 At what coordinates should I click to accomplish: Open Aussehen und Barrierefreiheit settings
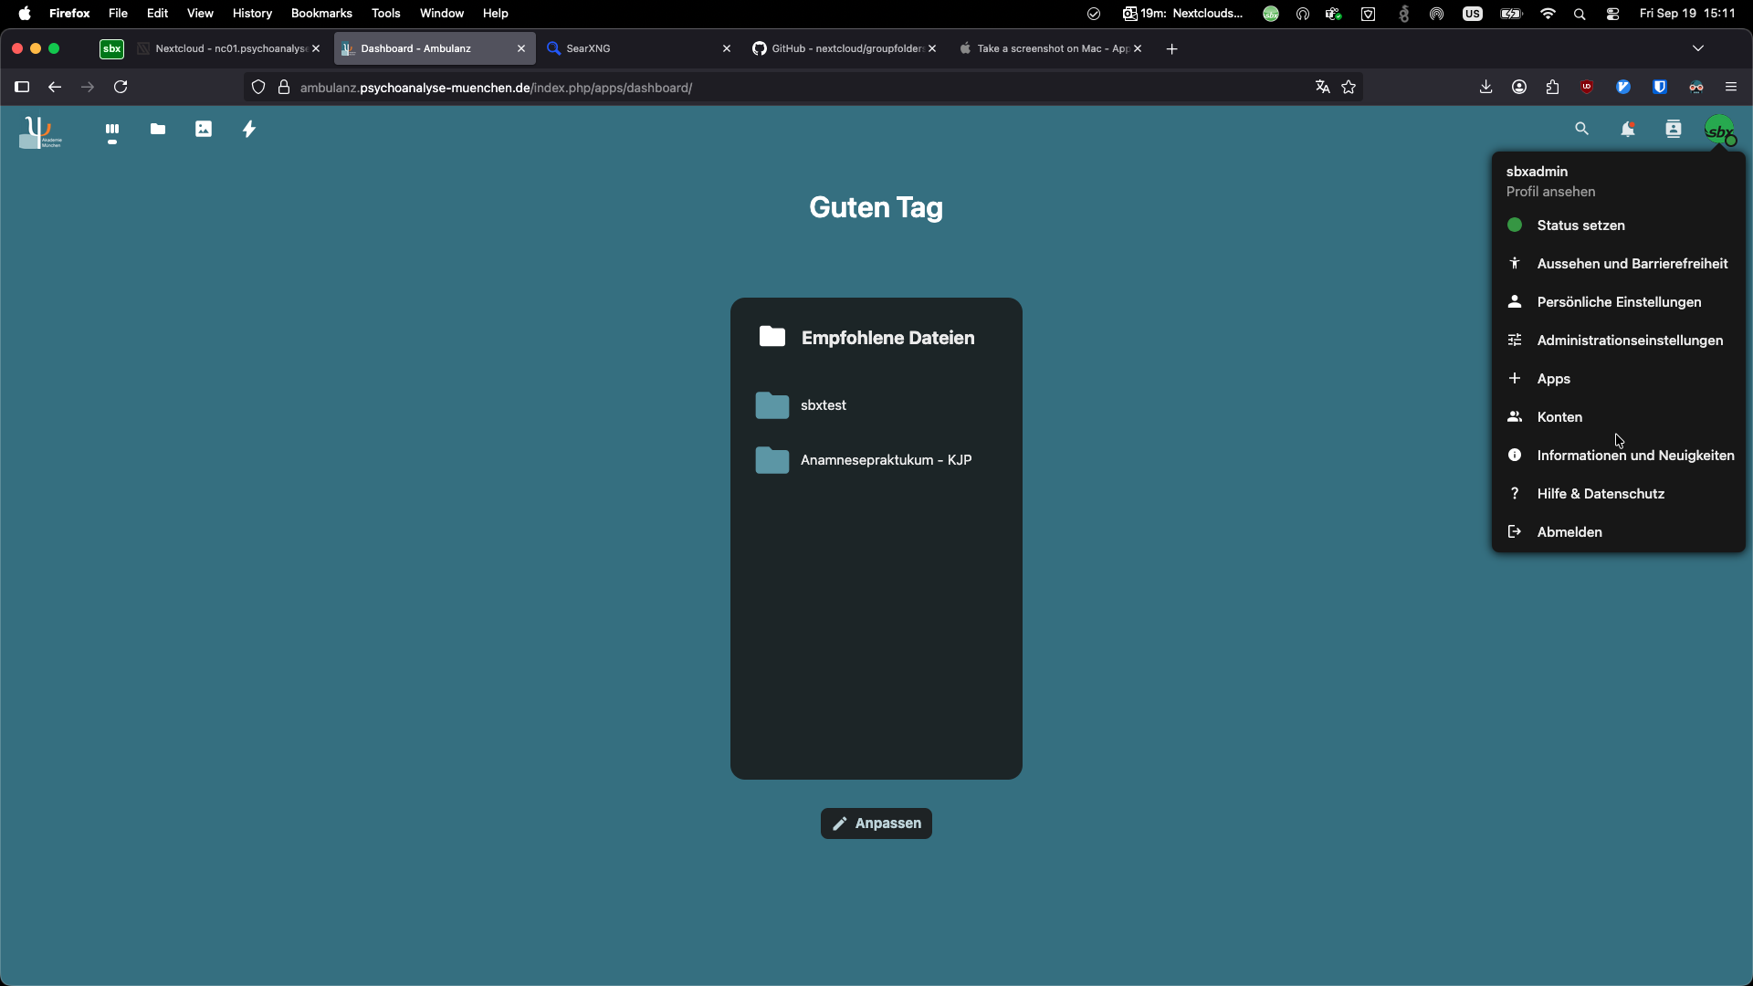tap(1632, 264)
